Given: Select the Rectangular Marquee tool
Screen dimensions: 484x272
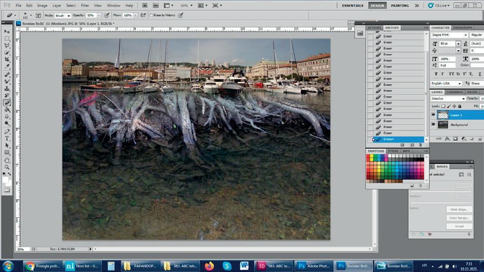Looking at the screenshot, I should pos(7,39).
